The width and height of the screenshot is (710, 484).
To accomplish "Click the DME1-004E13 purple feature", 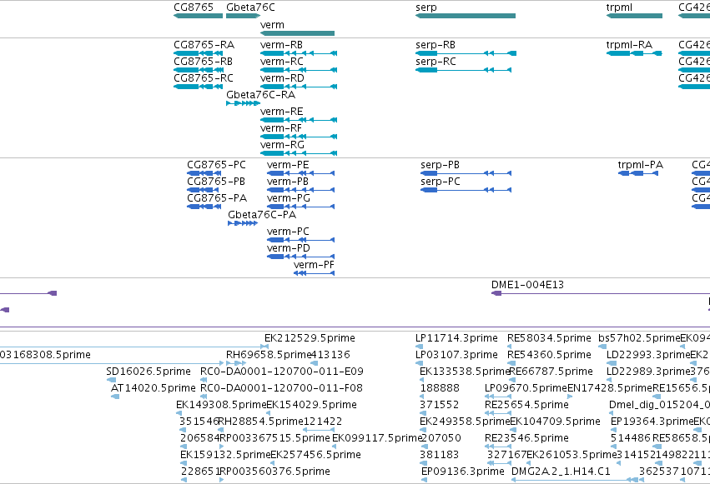I will pos(601,294).
